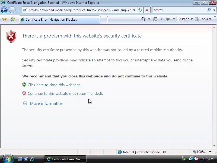Viewport: 217px width, 163px height.
Task: Click the vertical scrollbar up arrow
Action: pos(214,27)
